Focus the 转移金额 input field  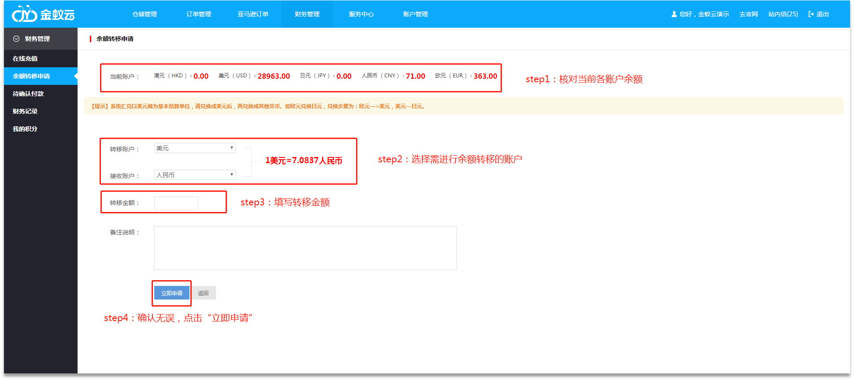coord(176,203)
